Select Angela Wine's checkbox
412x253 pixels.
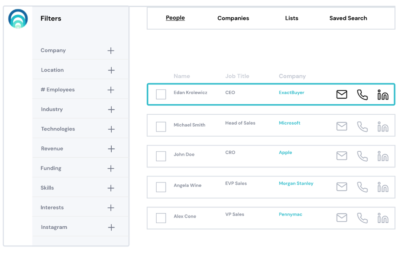point(161,187)
